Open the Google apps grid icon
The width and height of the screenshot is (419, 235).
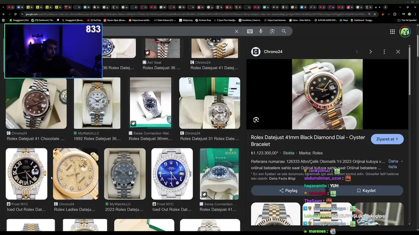[x=392, y=32]
